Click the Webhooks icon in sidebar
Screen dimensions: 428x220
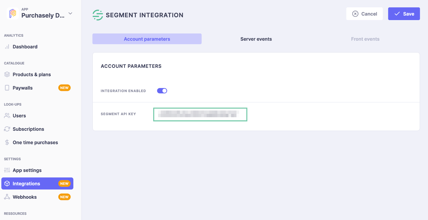7,197
